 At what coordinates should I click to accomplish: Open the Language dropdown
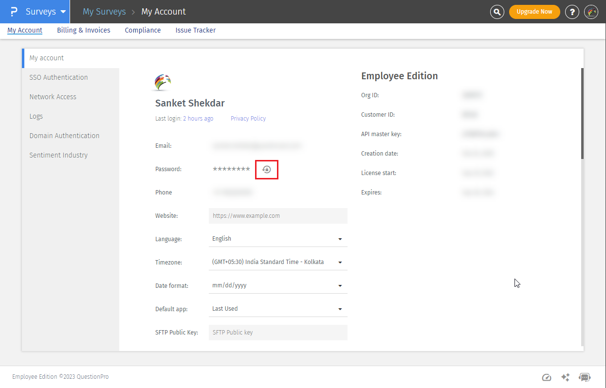pyautogui.click(x=277, y=239)
